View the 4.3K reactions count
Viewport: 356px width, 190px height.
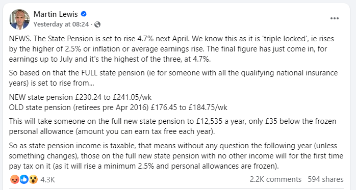[x=47, y=180]
